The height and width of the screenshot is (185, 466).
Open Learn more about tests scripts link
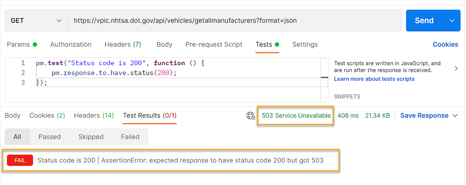pyautogui.click(x=374, y=79)
